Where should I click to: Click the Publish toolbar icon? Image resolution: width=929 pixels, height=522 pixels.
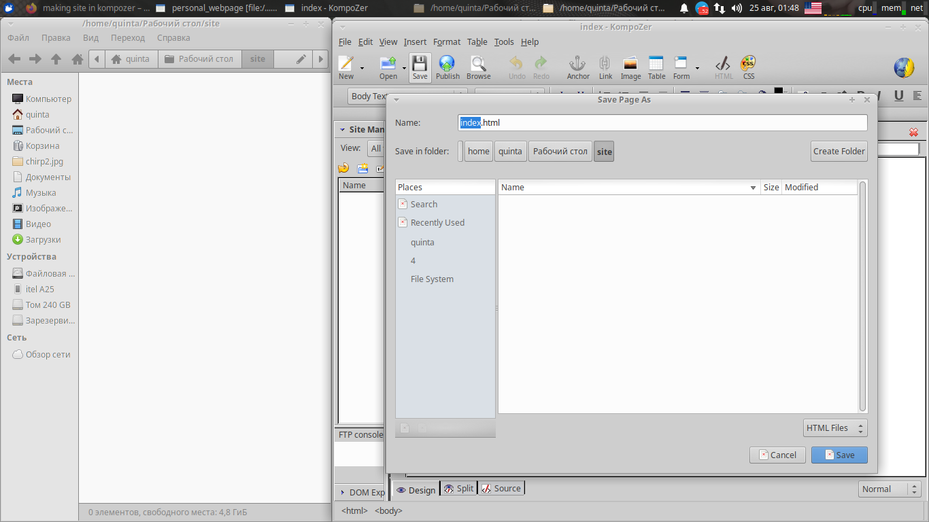click(447, 67)
